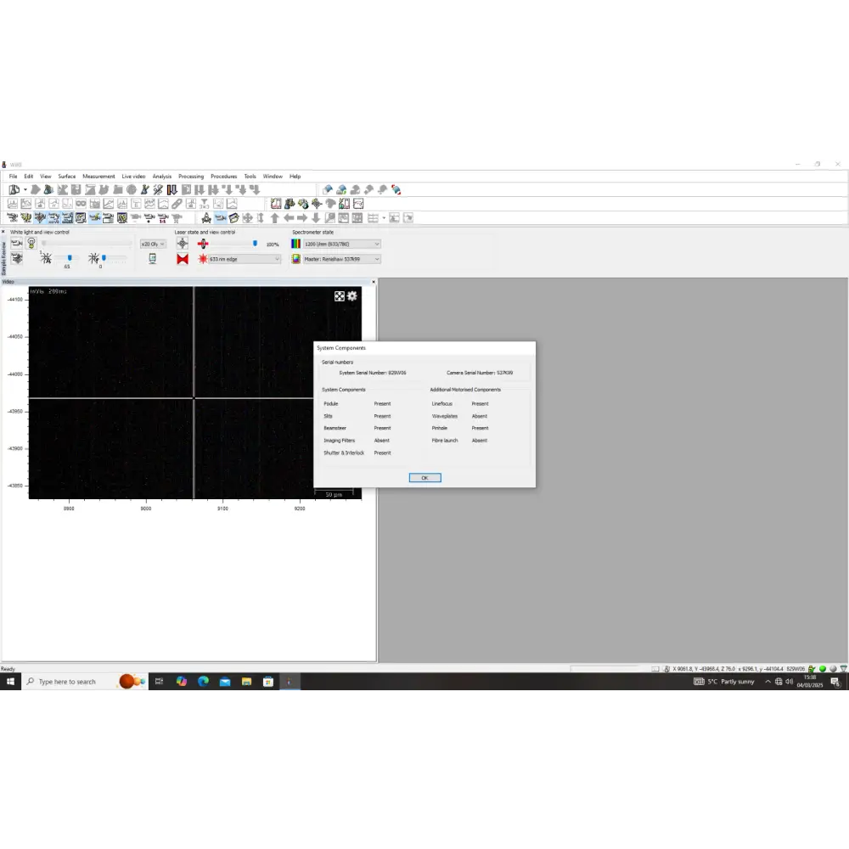
Task: Expand the Master: Renishaw 537K99 spectrometer dropdown
Action: tap(338, 259)
